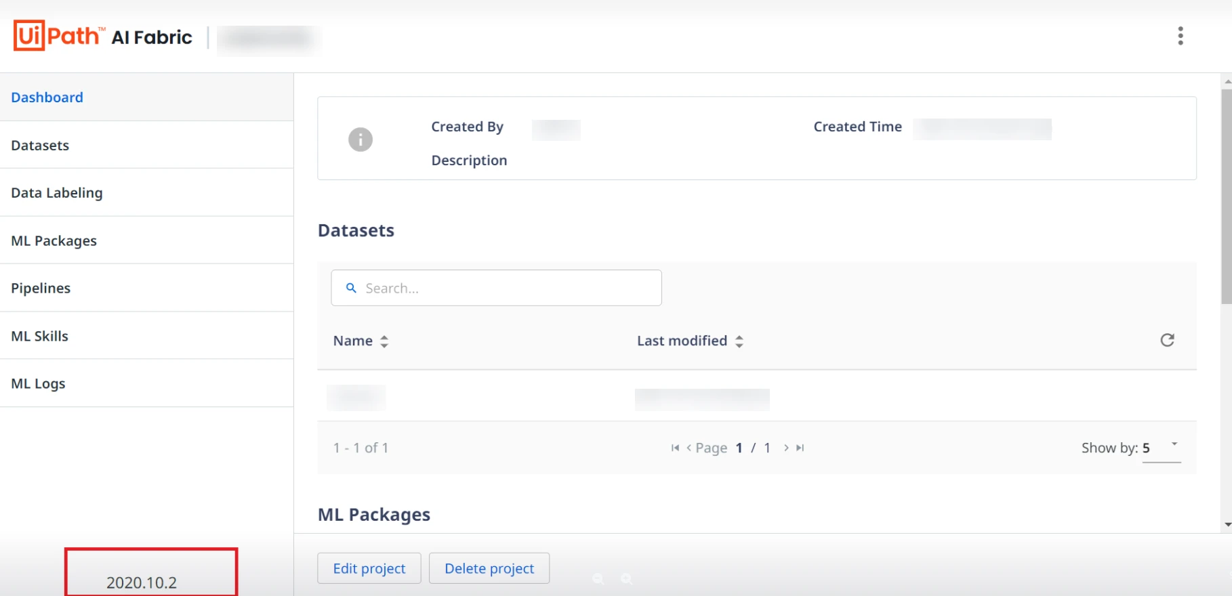
Task: Click the Description label
Action: 469,161
